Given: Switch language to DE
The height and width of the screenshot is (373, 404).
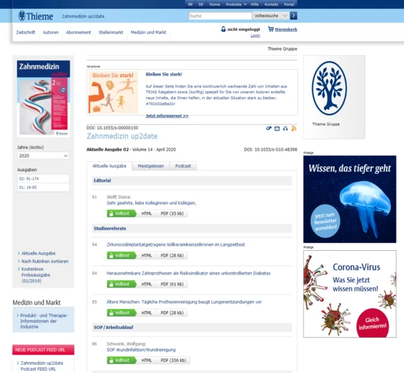Looking at the screenshot, I should 201,4.
